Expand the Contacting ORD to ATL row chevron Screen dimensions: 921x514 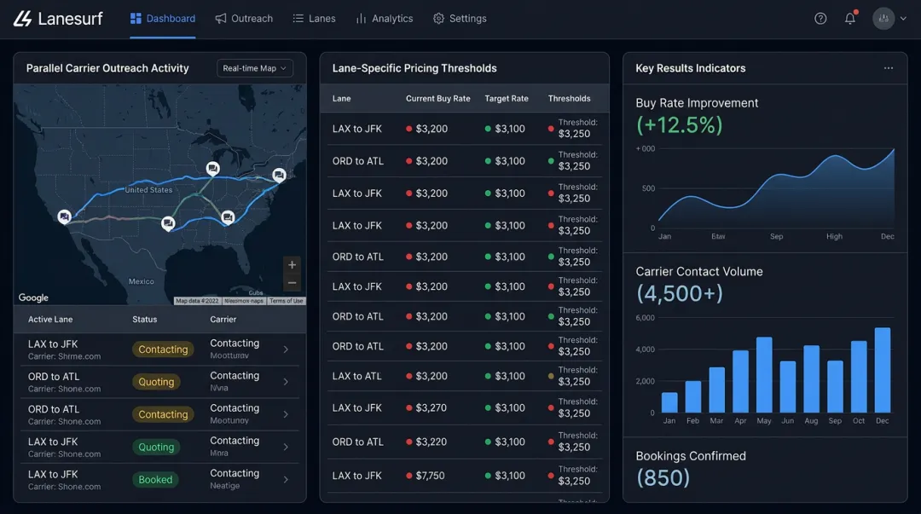pos(286,414)
